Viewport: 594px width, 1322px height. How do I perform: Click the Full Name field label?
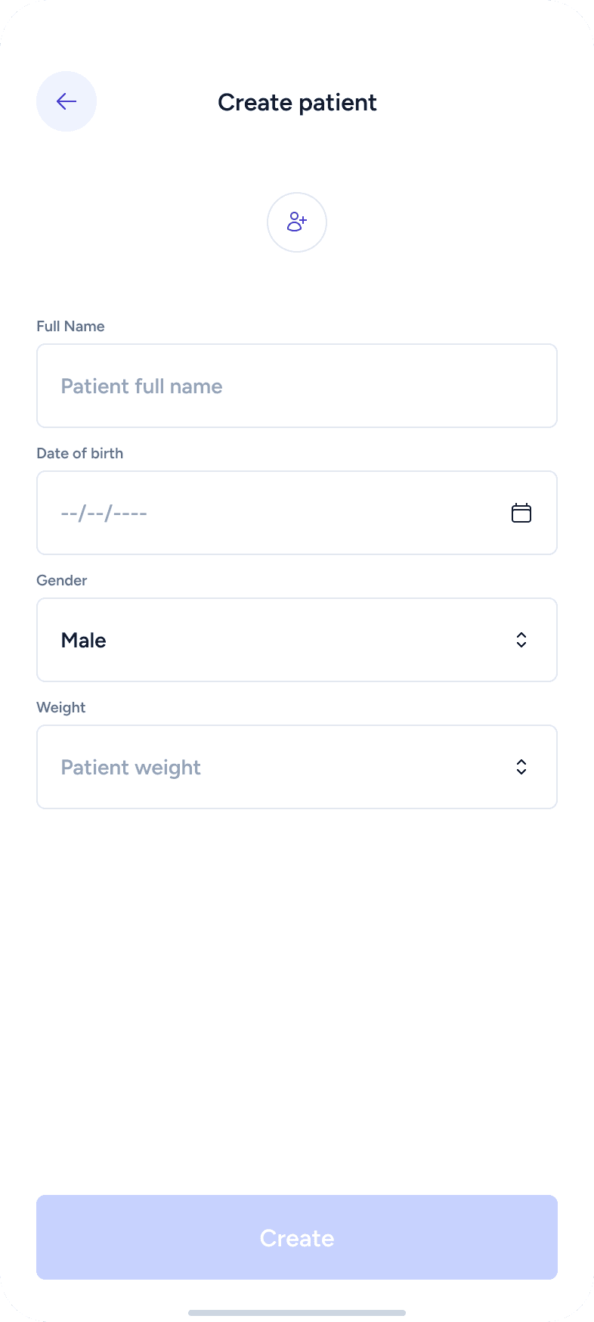[70, 326]
